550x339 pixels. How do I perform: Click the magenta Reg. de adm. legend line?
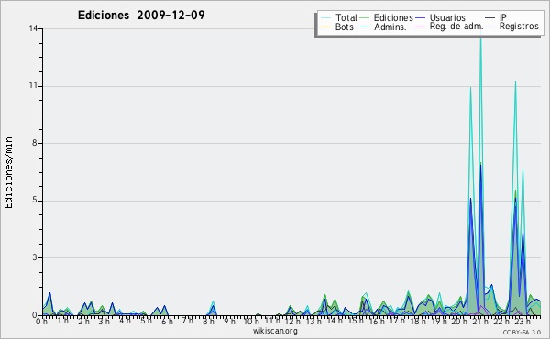point(420,27)
